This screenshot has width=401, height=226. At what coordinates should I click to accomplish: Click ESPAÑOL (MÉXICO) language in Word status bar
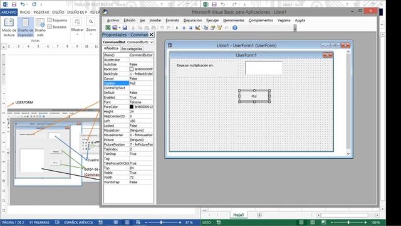point(78,222)
